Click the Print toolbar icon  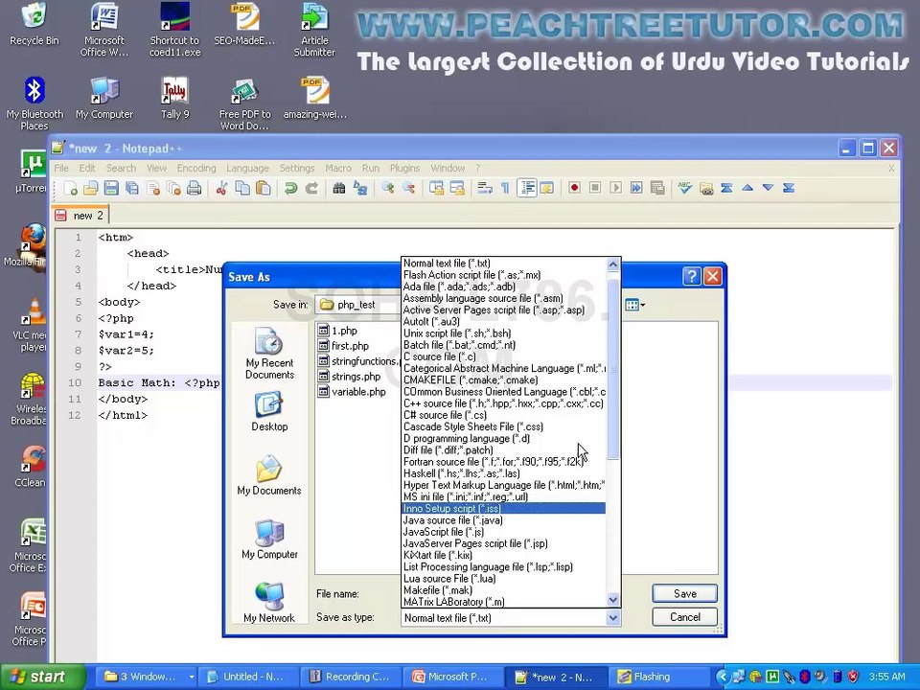point(194,189)
